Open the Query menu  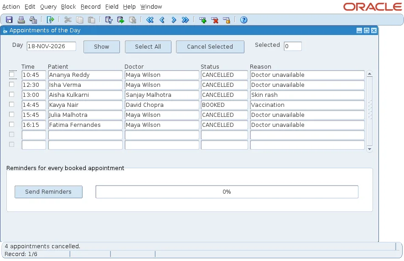[x=48, y=7]
